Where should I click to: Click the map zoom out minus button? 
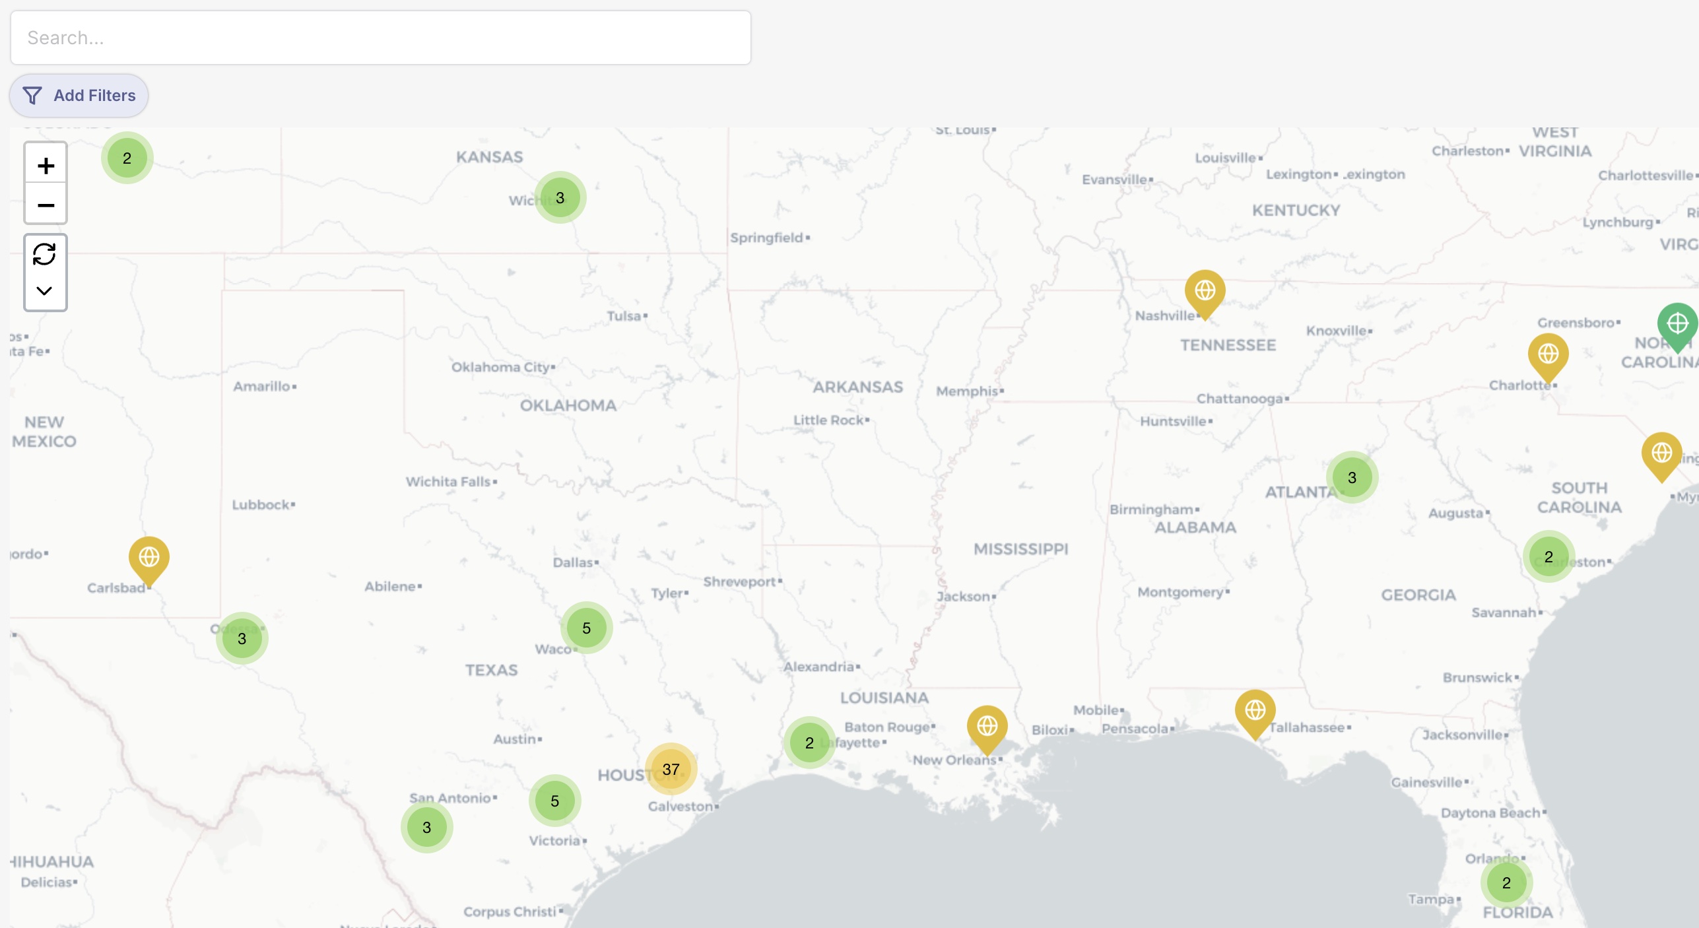(46, 205)
